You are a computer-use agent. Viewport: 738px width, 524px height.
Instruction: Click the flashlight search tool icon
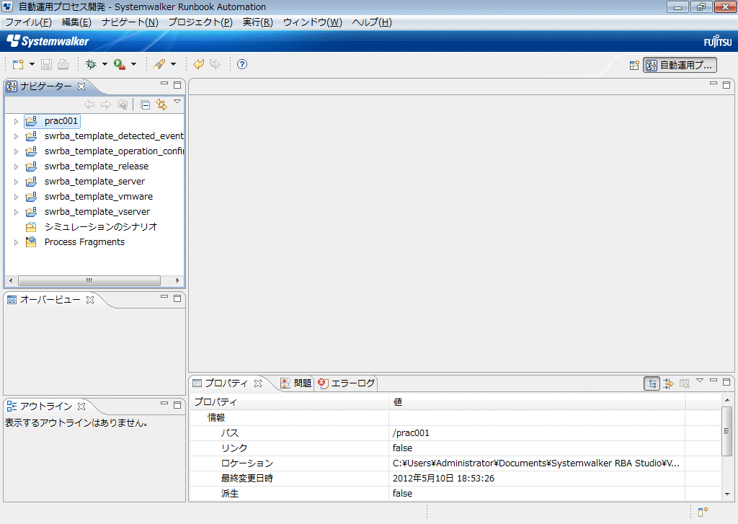coord(159,64)
